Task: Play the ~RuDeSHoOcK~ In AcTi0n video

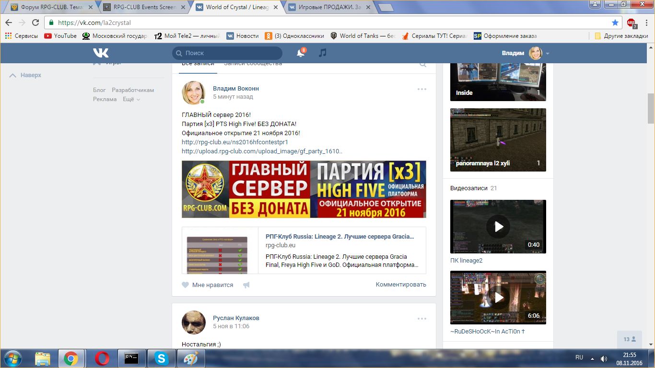Action: pyautogui.click(x=498, y=298)
